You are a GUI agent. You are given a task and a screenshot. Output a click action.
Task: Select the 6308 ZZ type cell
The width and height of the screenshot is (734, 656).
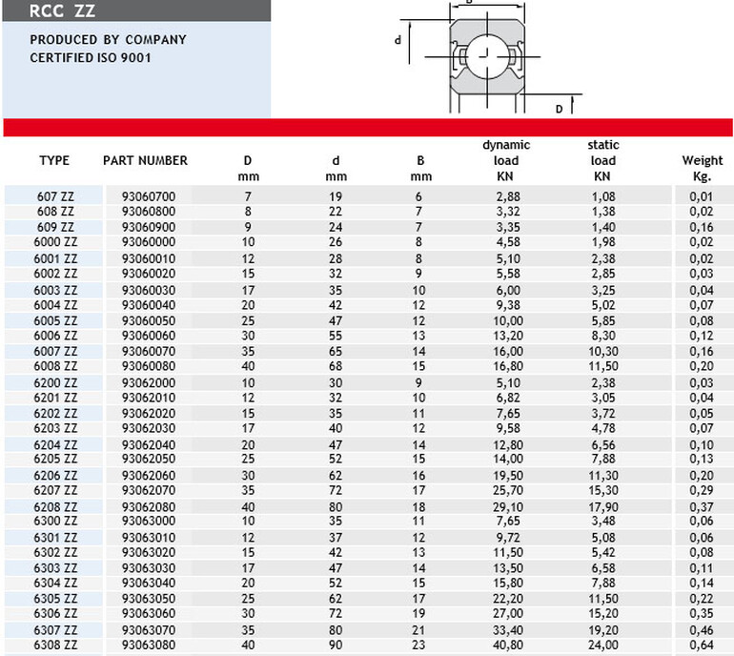point(55,645)
